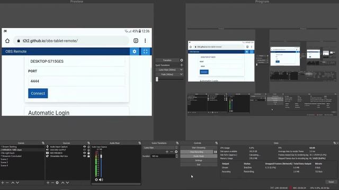This screenshot has width=339, height=190.
Task: Open Transition settings gear in studio mode
Action: click(182, 60)
